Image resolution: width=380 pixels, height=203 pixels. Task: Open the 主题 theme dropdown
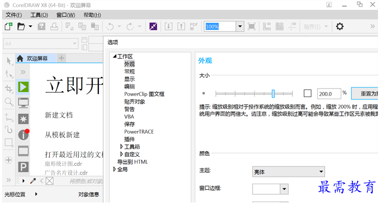tap(288, 171)
